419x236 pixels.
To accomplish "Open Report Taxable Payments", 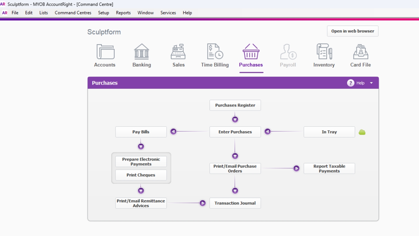I will [329, 168].
